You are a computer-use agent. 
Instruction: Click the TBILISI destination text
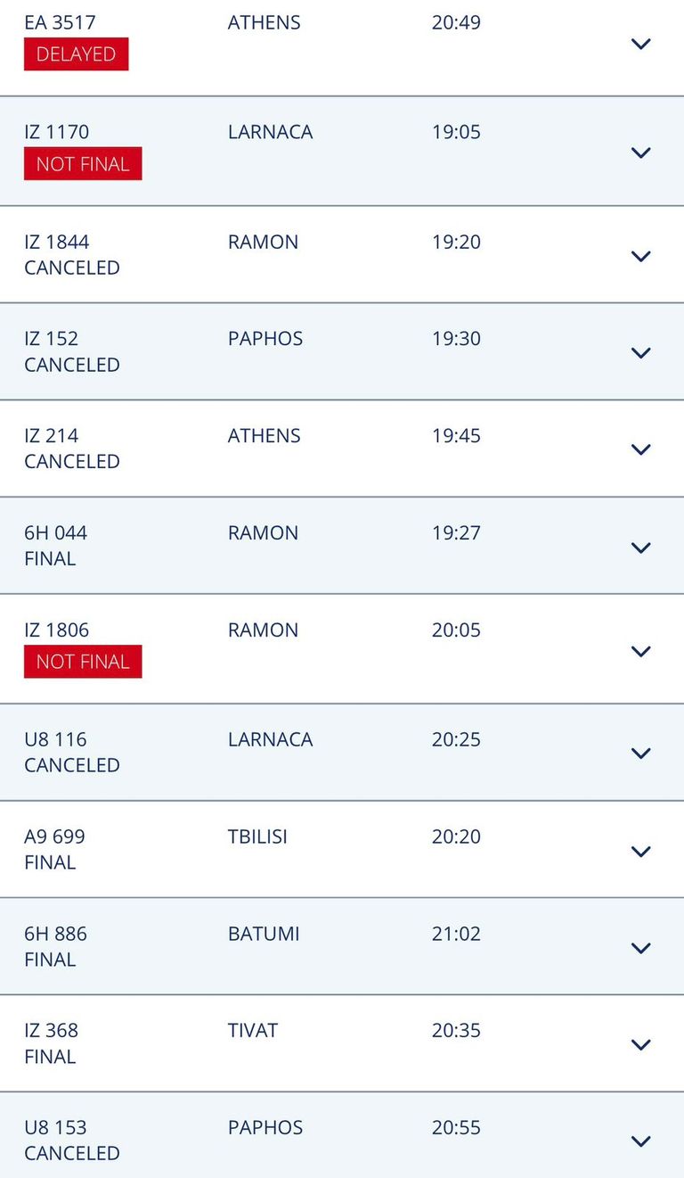(x=257, y=836)
